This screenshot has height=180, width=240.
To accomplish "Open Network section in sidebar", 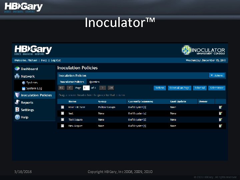I will click(28, 76).
